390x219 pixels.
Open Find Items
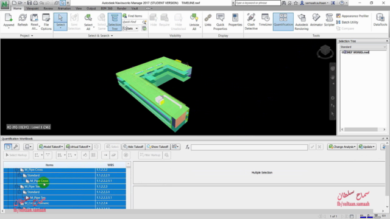133,16
